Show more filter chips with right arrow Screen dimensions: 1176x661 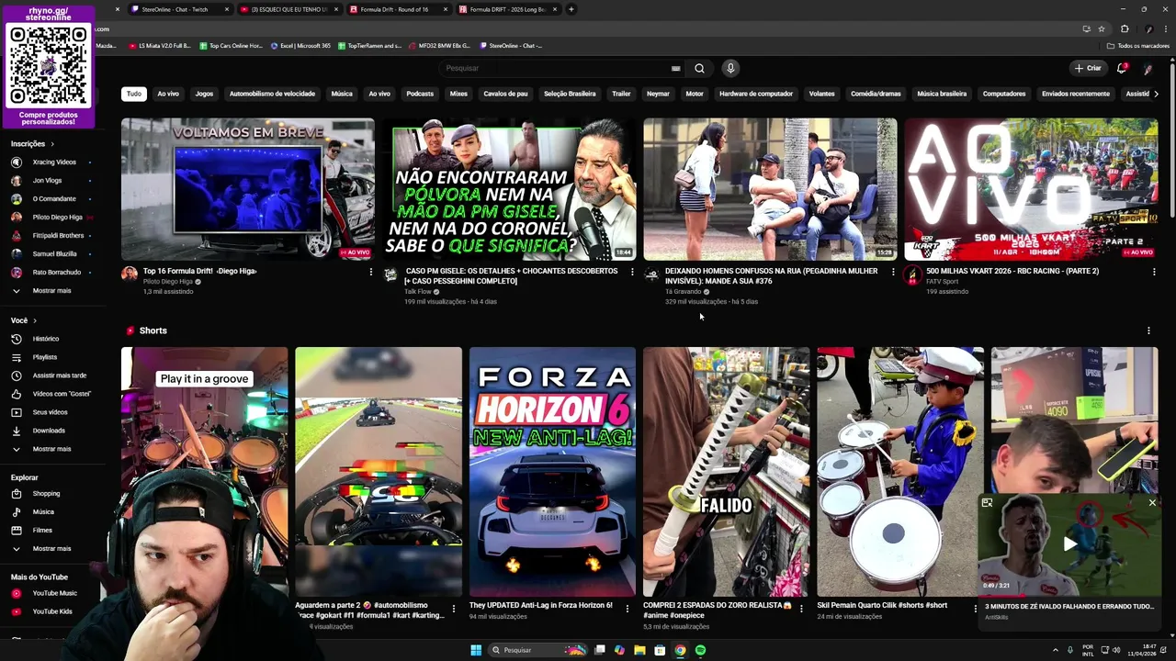1156,94
